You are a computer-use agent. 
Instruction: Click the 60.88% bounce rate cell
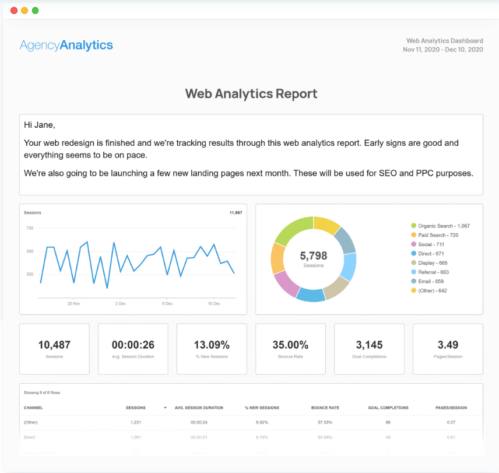point(325,437)
